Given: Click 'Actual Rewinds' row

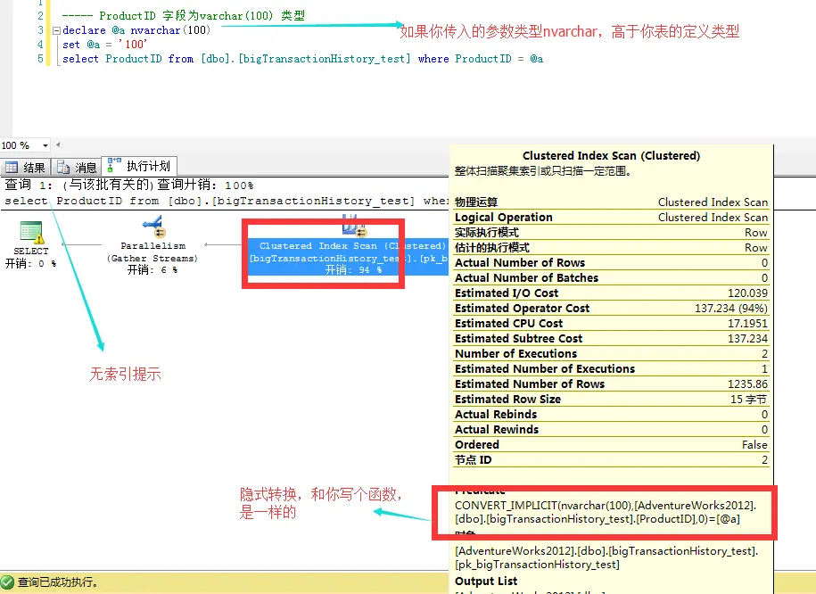Looking at the screenshot, I should pyautogui.click(x=611, y=429).
